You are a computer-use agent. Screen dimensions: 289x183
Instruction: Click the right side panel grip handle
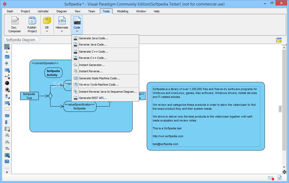(x=280, y=109)
